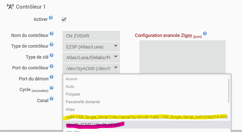Show help for Cycle (secondes)
The width and height of the screenshot is (242, 132).
(x=52, y=88)
